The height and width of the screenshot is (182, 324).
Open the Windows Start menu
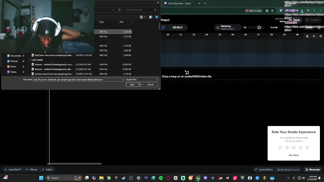click(x=41, y=178)
